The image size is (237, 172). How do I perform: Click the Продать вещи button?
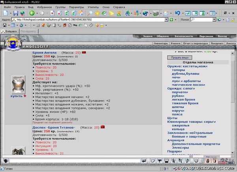(x=180, y=57)
